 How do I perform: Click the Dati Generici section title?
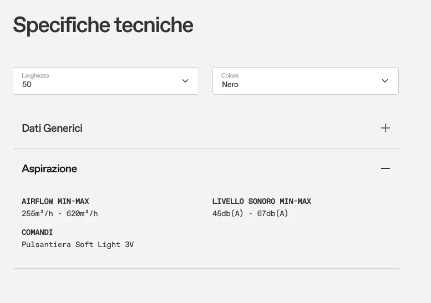pos(52,128)
